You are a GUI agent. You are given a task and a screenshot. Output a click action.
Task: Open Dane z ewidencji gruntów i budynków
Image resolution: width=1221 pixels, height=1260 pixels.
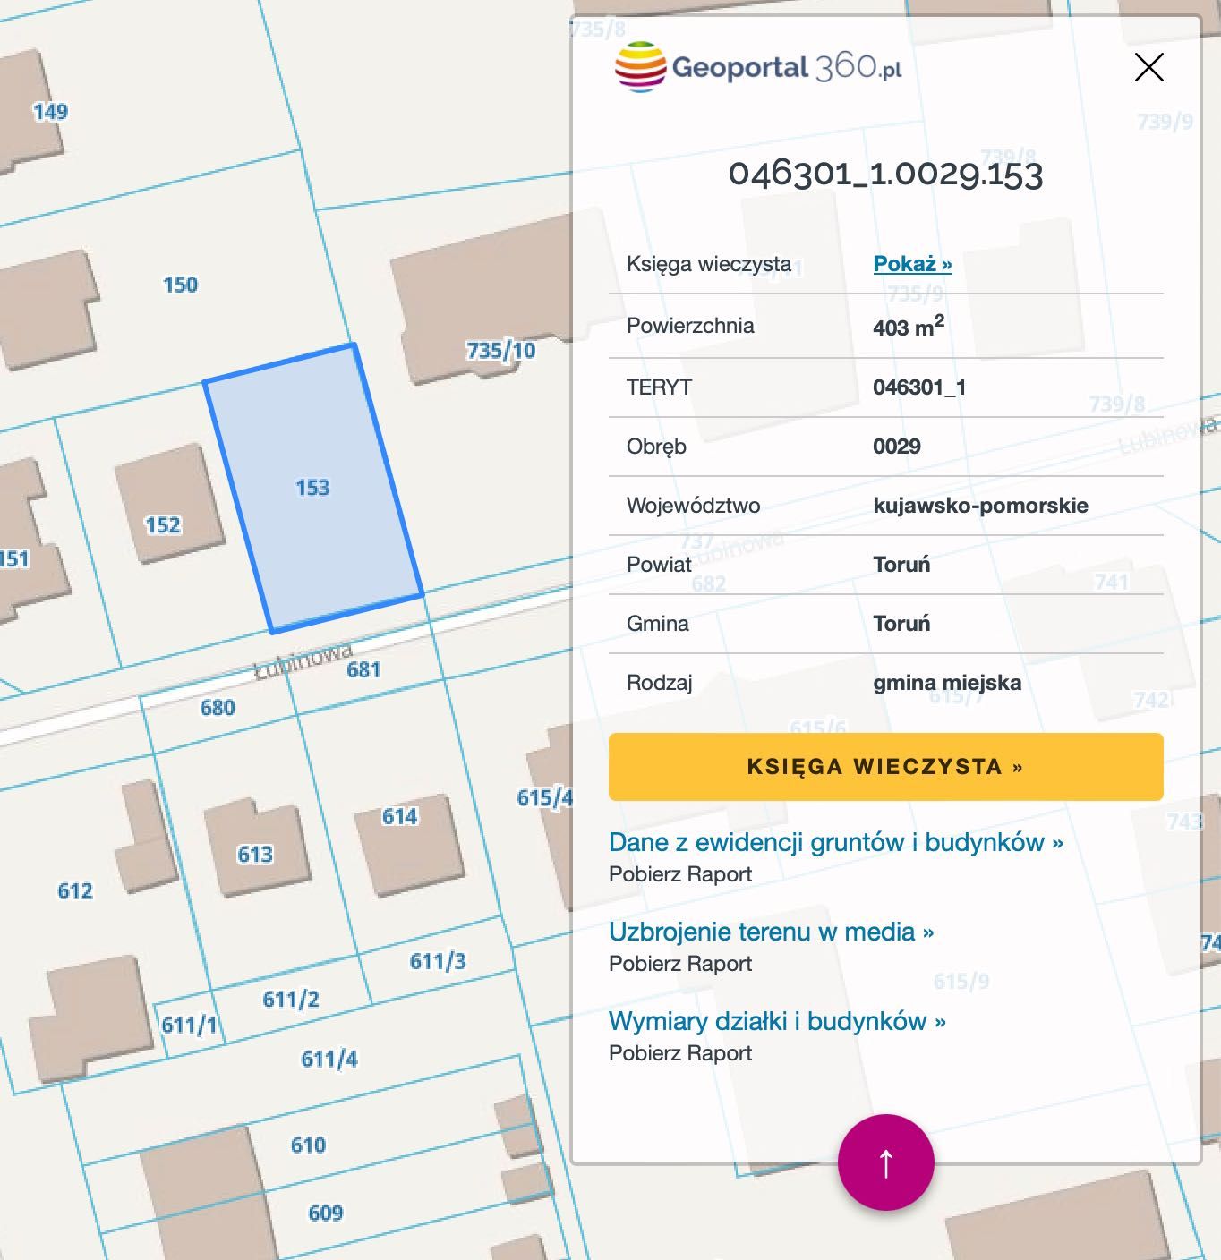click(835, 842)
